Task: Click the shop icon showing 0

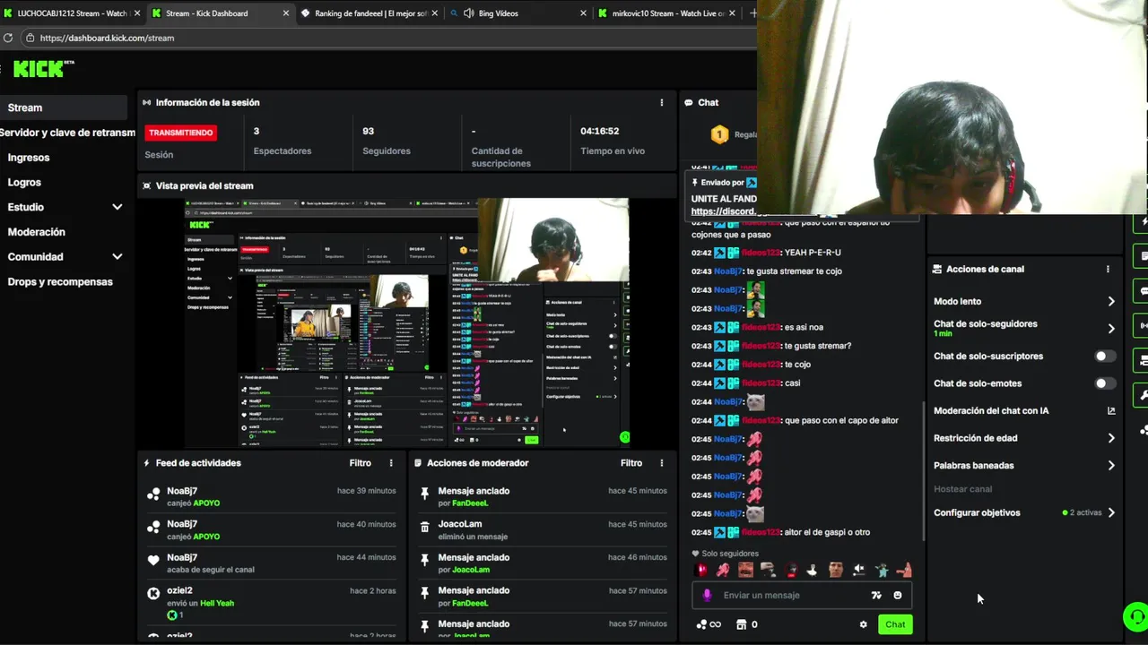Action: click(x=747, y=624)
